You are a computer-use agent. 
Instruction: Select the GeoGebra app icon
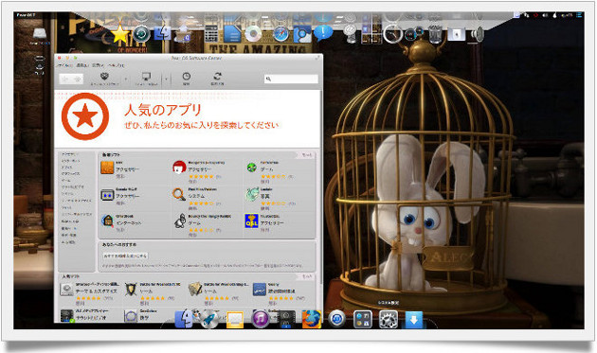[x=131, y=315]
